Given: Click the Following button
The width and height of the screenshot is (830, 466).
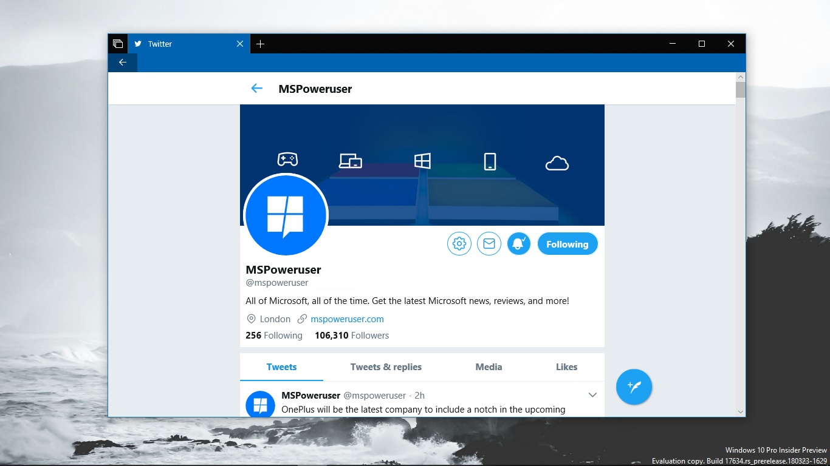Looking at the screenshot, I should 568,244.
